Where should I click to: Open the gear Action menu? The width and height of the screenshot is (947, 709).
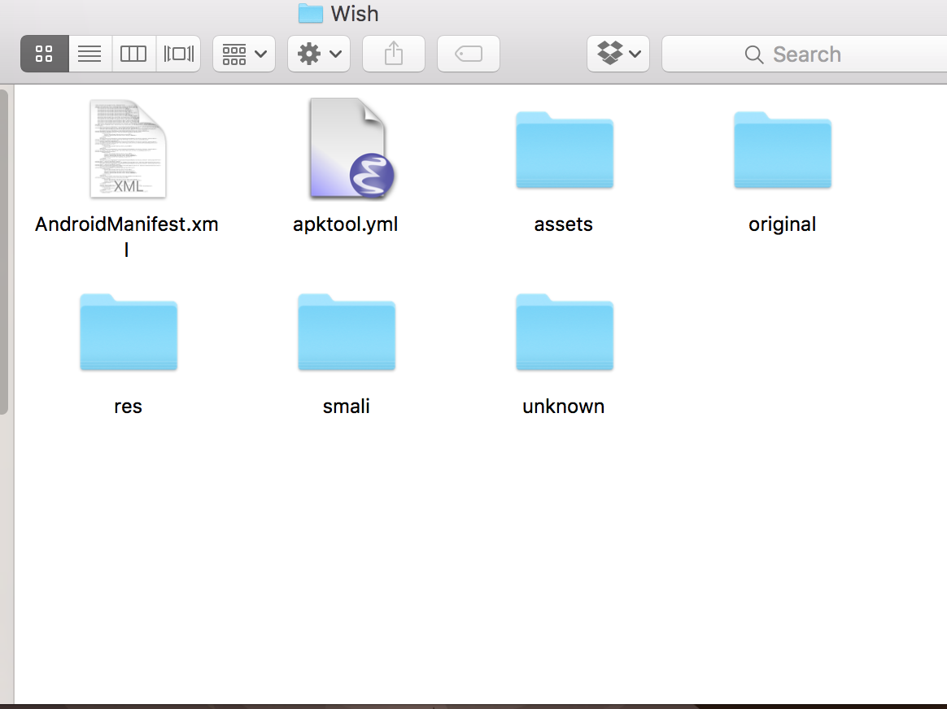click(x=319, y=54)
